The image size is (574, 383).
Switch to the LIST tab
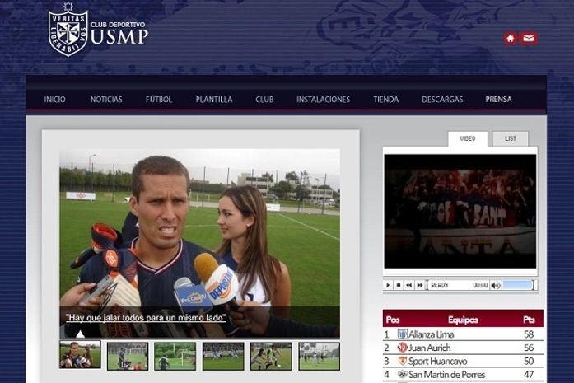[x=511, y=138]
